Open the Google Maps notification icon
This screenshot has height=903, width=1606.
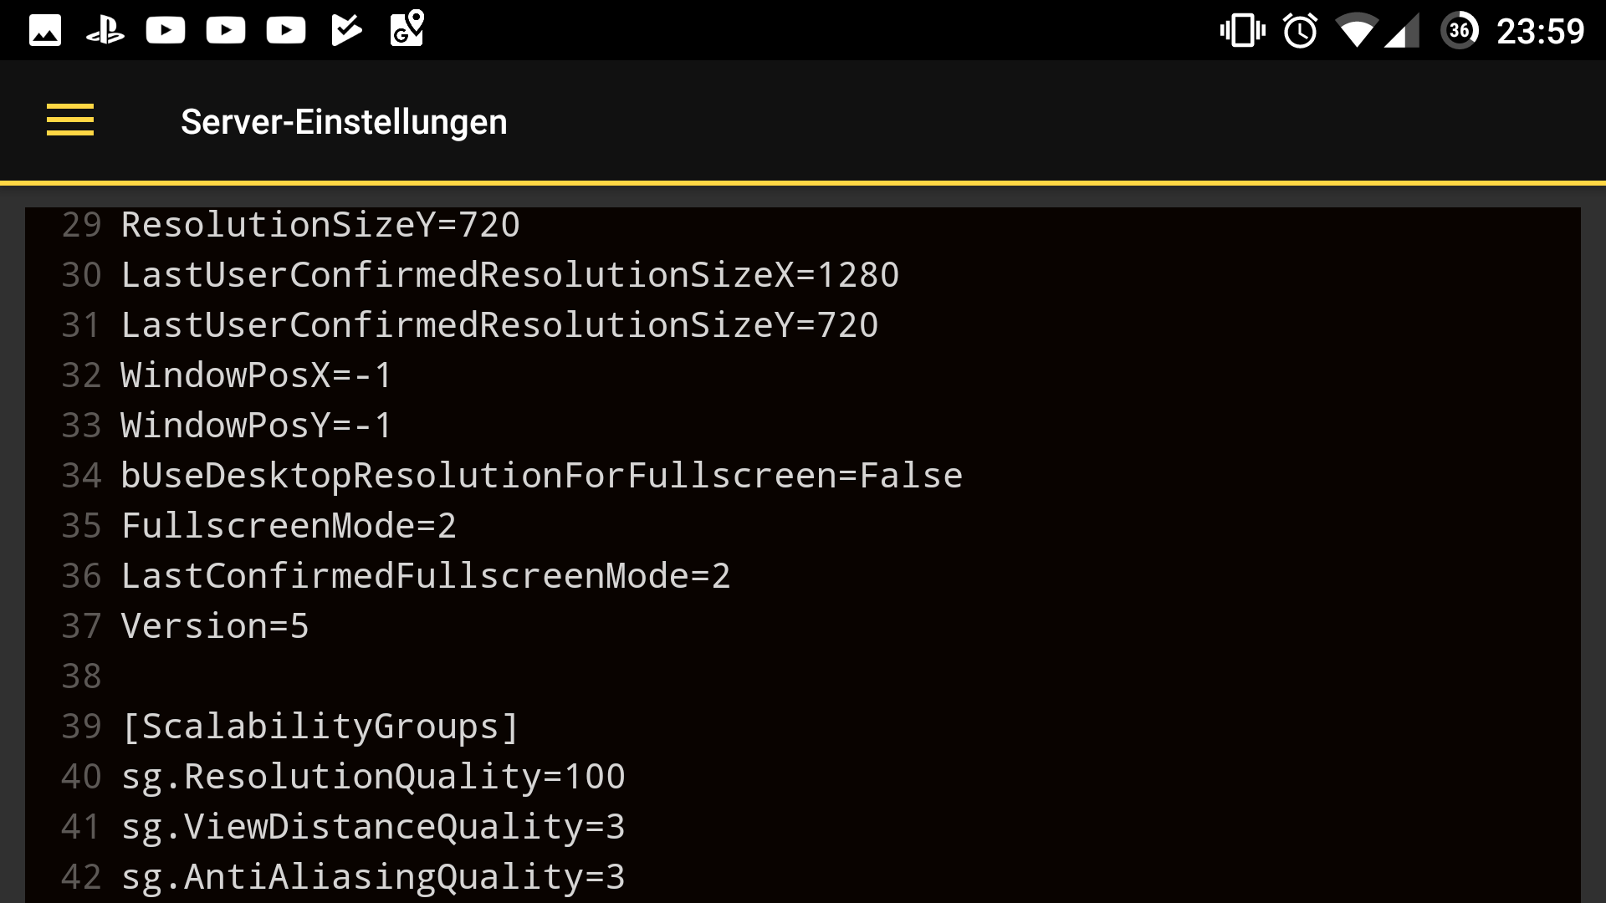(407, 28)
